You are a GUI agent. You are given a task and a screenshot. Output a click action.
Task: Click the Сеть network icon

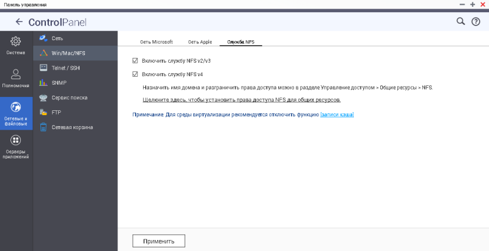(43, 38)
